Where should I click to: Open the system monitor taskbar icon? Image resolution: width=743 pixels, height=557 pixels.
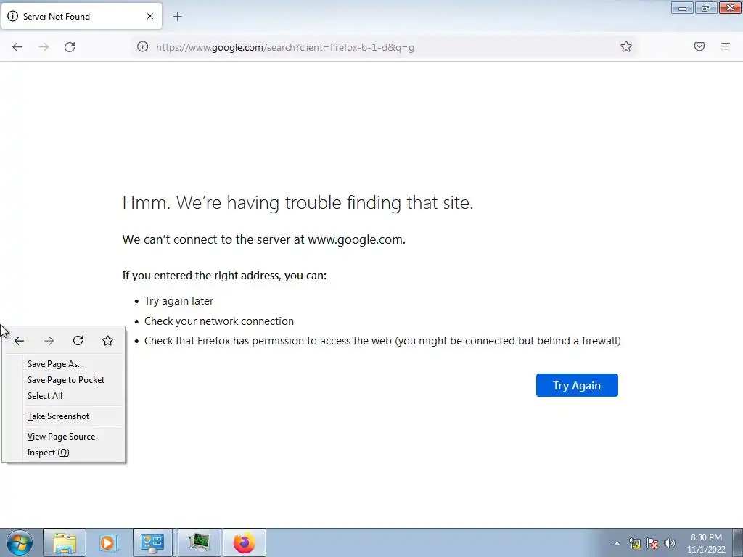[x=199, y=542]
